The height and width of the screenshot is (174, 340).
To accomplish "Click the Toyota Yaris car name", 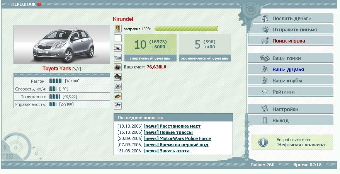I will (57, 68).
